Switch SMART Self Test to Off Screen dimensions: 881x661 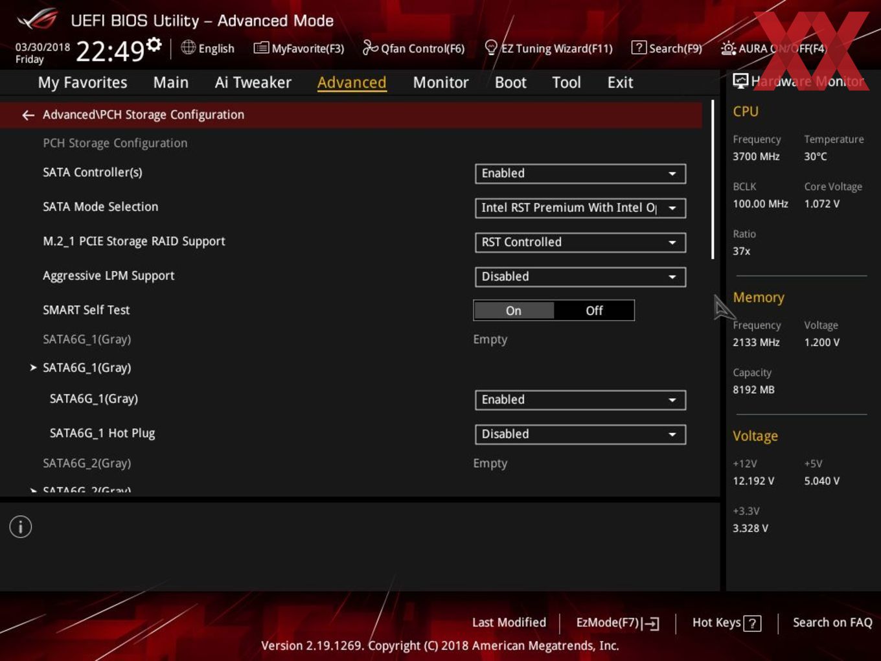coord(594,310)
